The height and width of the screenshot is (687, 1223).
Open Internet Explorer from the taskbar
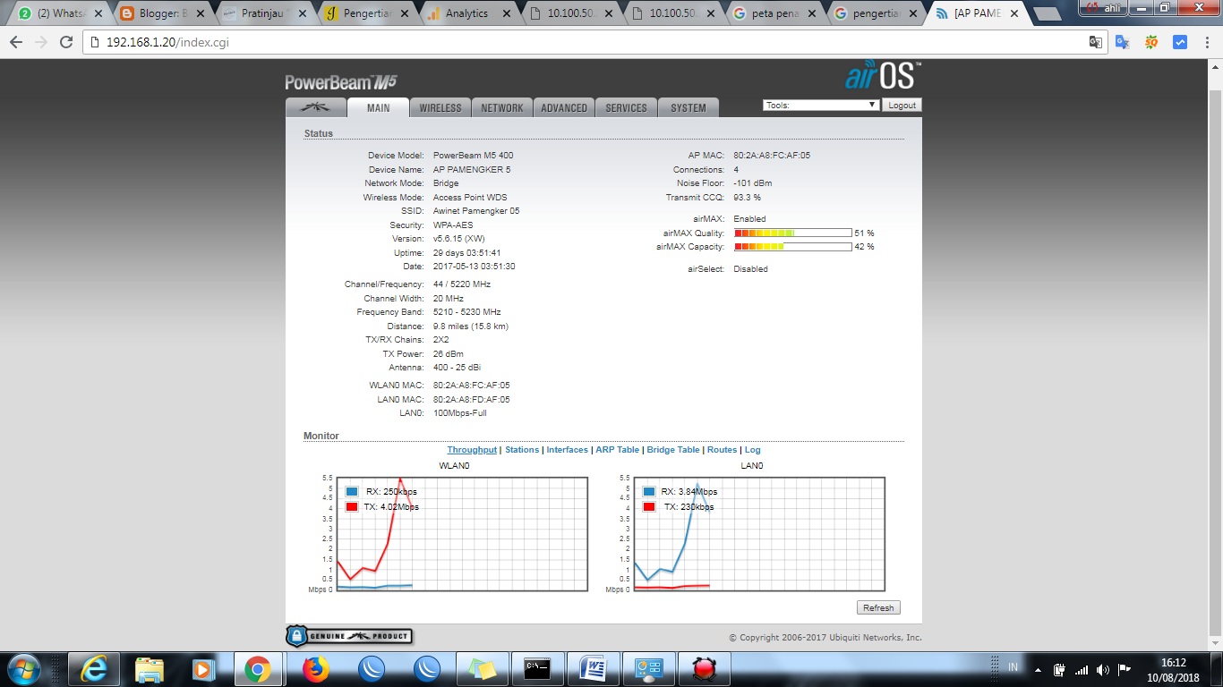[92, 668]
